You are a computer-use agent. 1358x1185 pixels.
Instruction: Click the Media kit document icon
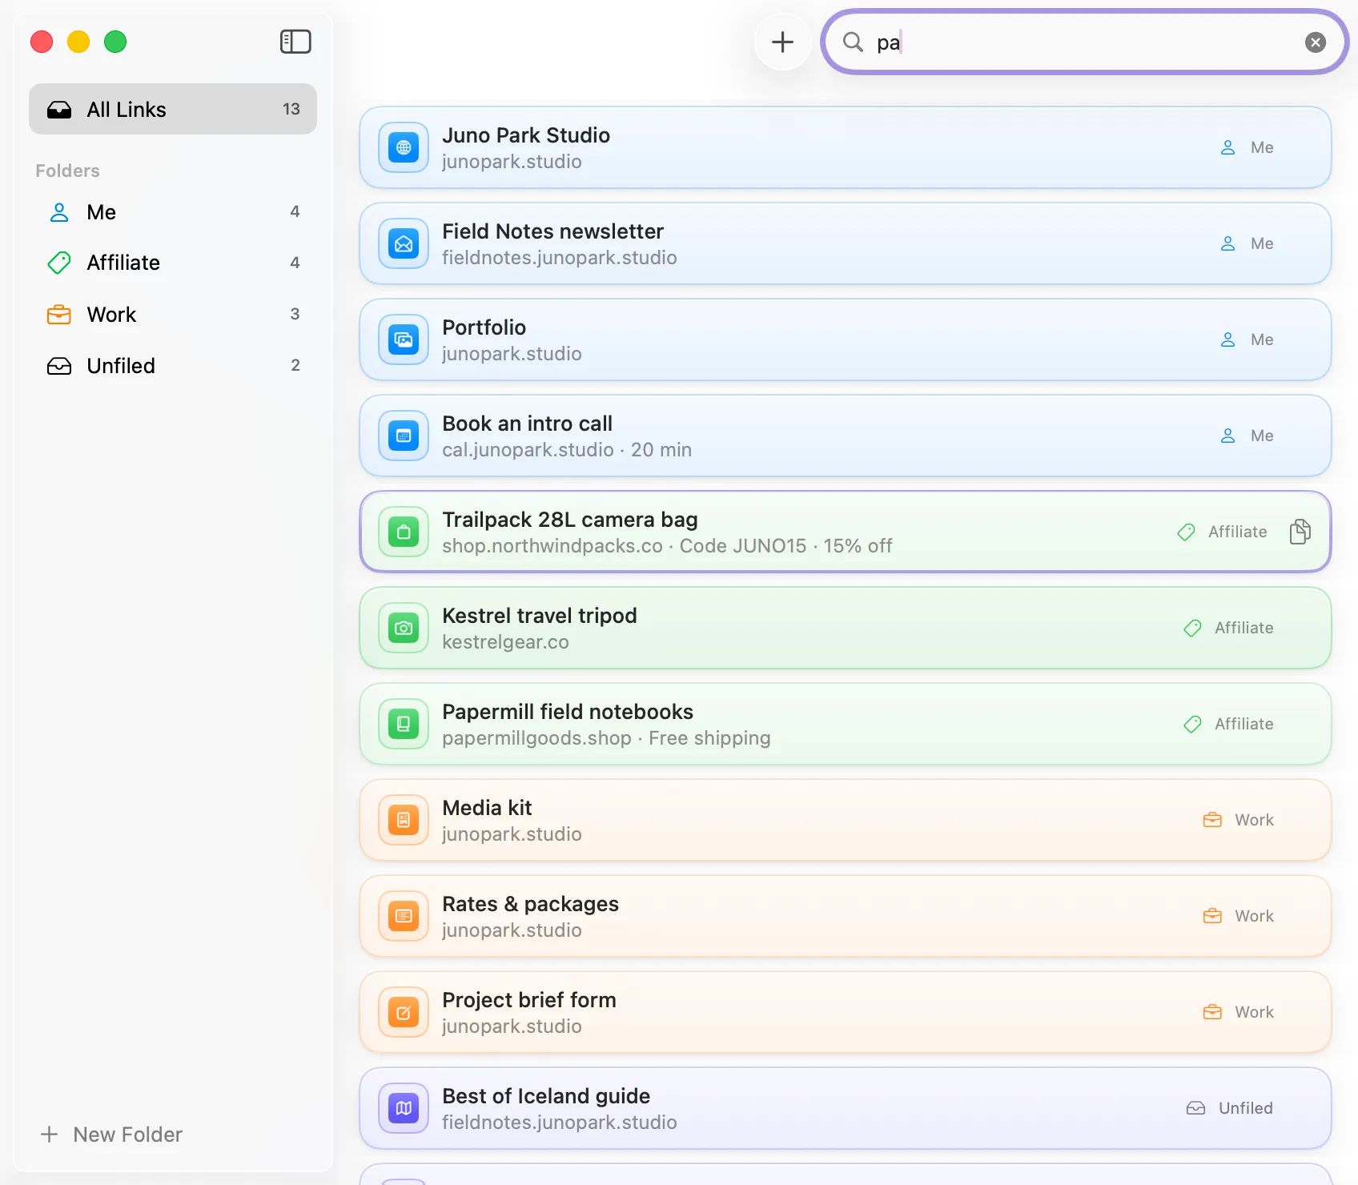coord(404,820)
